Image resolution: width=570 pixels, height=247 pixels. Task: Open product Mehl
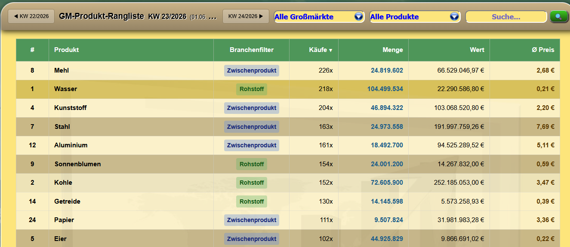click(x=62, y=70)
